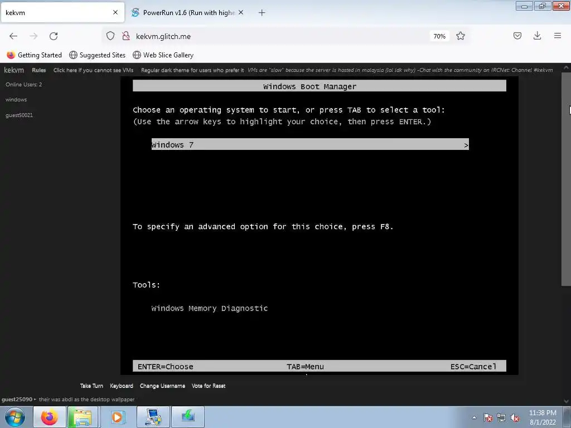Open the clock showing 11:38 PM
The image size is (571, 428).
pyautogui.click(x=543, y=417)
